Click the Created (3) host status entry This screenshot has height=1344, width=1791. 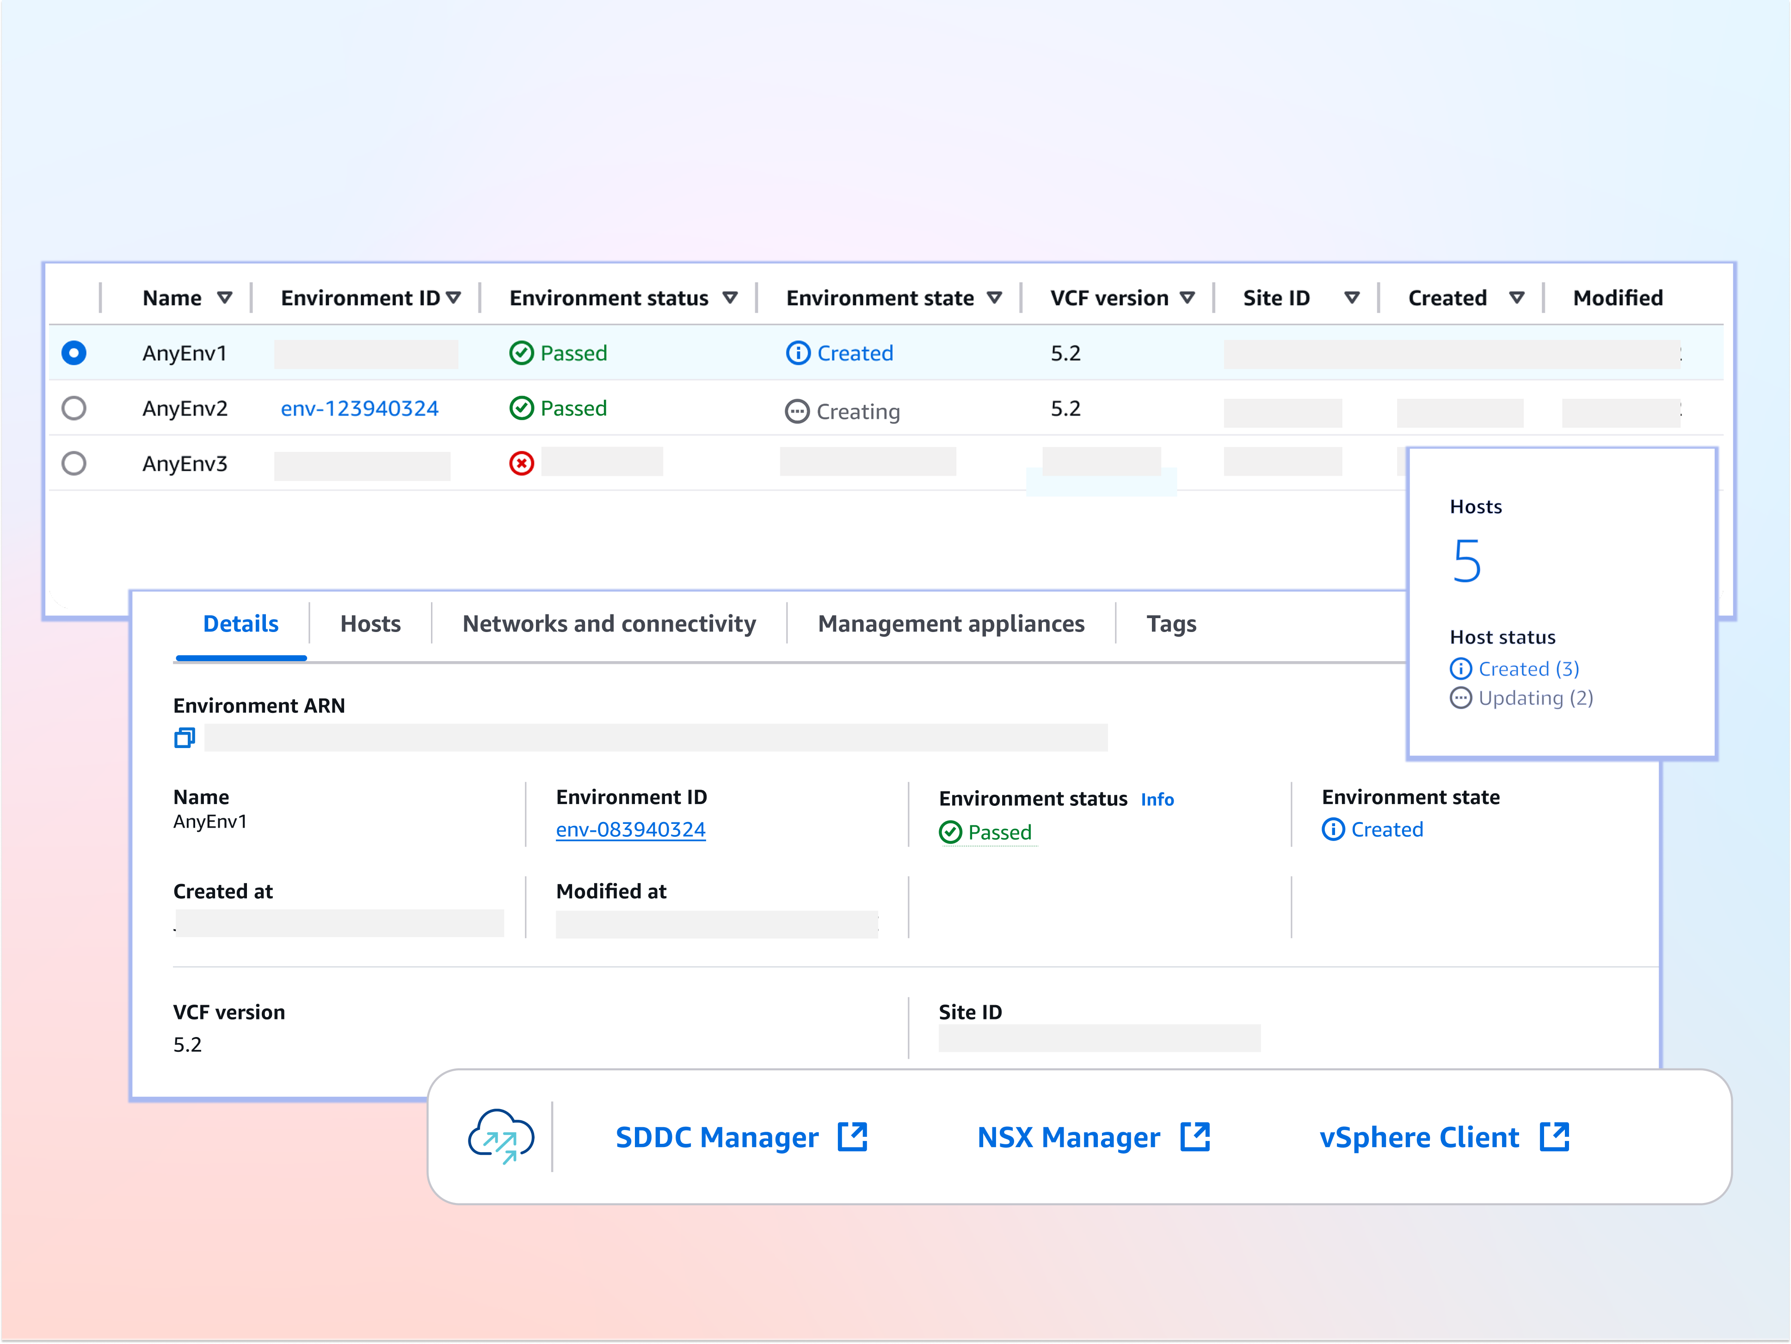[x=1529, y=668]
